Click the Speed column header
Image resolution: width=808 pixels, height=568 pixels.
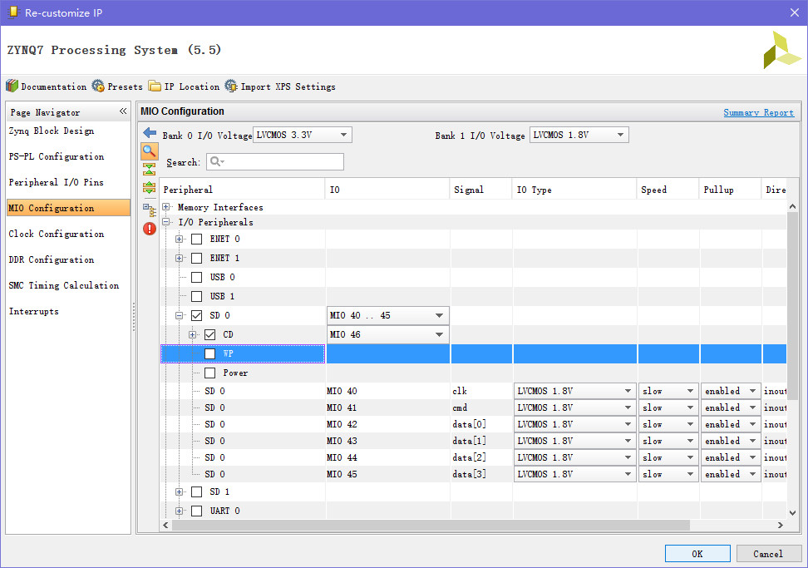pyautogui.click(x=668, y=190)
